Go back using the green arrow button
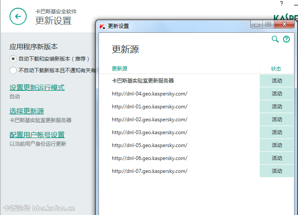Image resolution: width=298 pixels, height=215 pixels. click(18, 16)
